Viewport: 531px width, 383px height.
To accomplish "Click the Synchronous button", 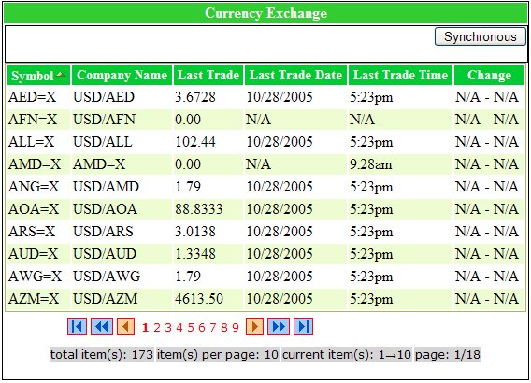I will [x=481, y=36].
